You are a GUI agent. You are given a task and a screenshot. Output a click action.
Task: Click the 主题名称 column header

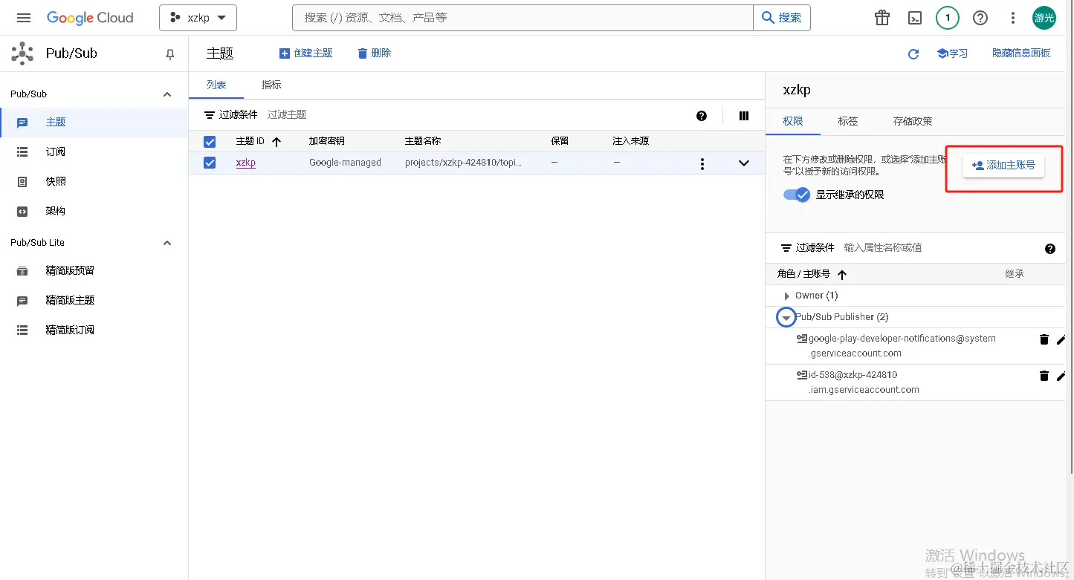pyautogui.click(x=423, y=141)
